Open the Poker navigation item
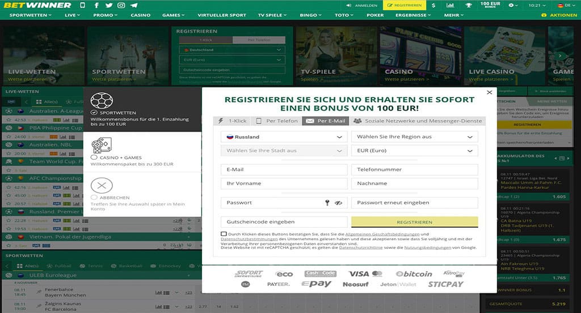The height and width of the screenshot is (313, 581). click(375, 15)
